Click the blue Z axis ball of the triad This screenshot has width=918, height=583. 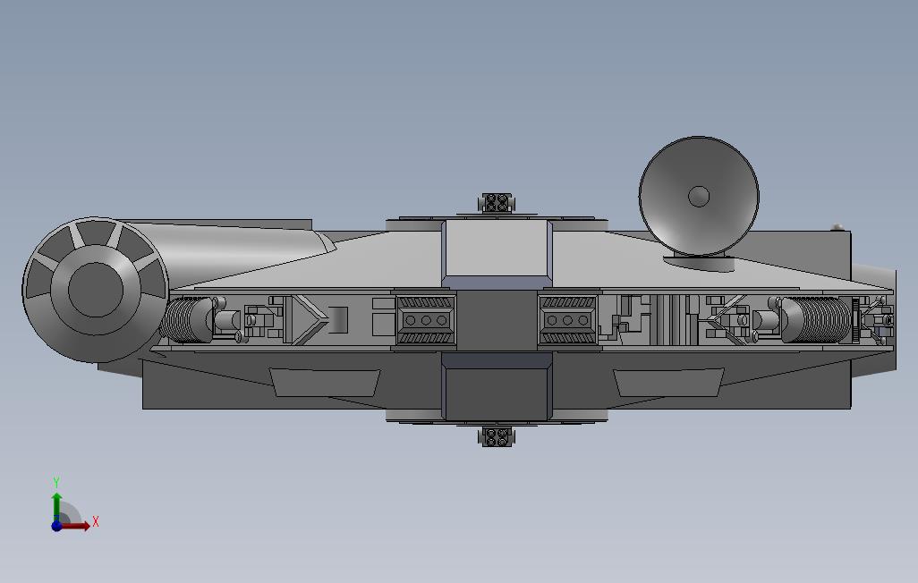56,526
